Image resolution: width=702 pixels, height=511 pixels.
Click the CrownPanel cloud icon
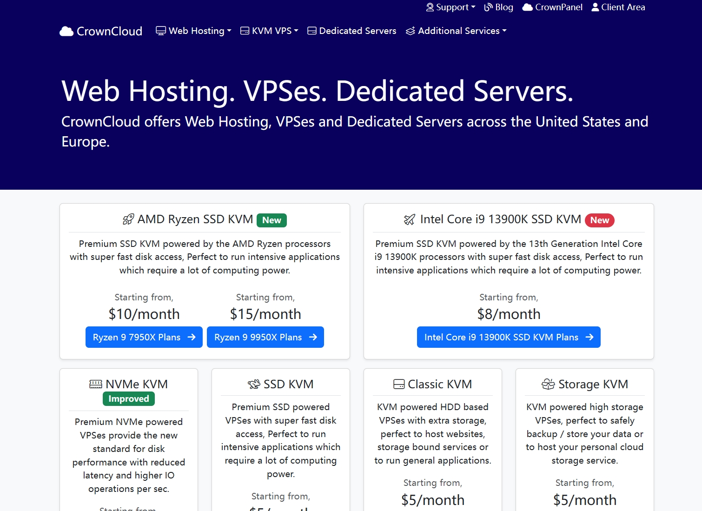[x=527, y=7]
